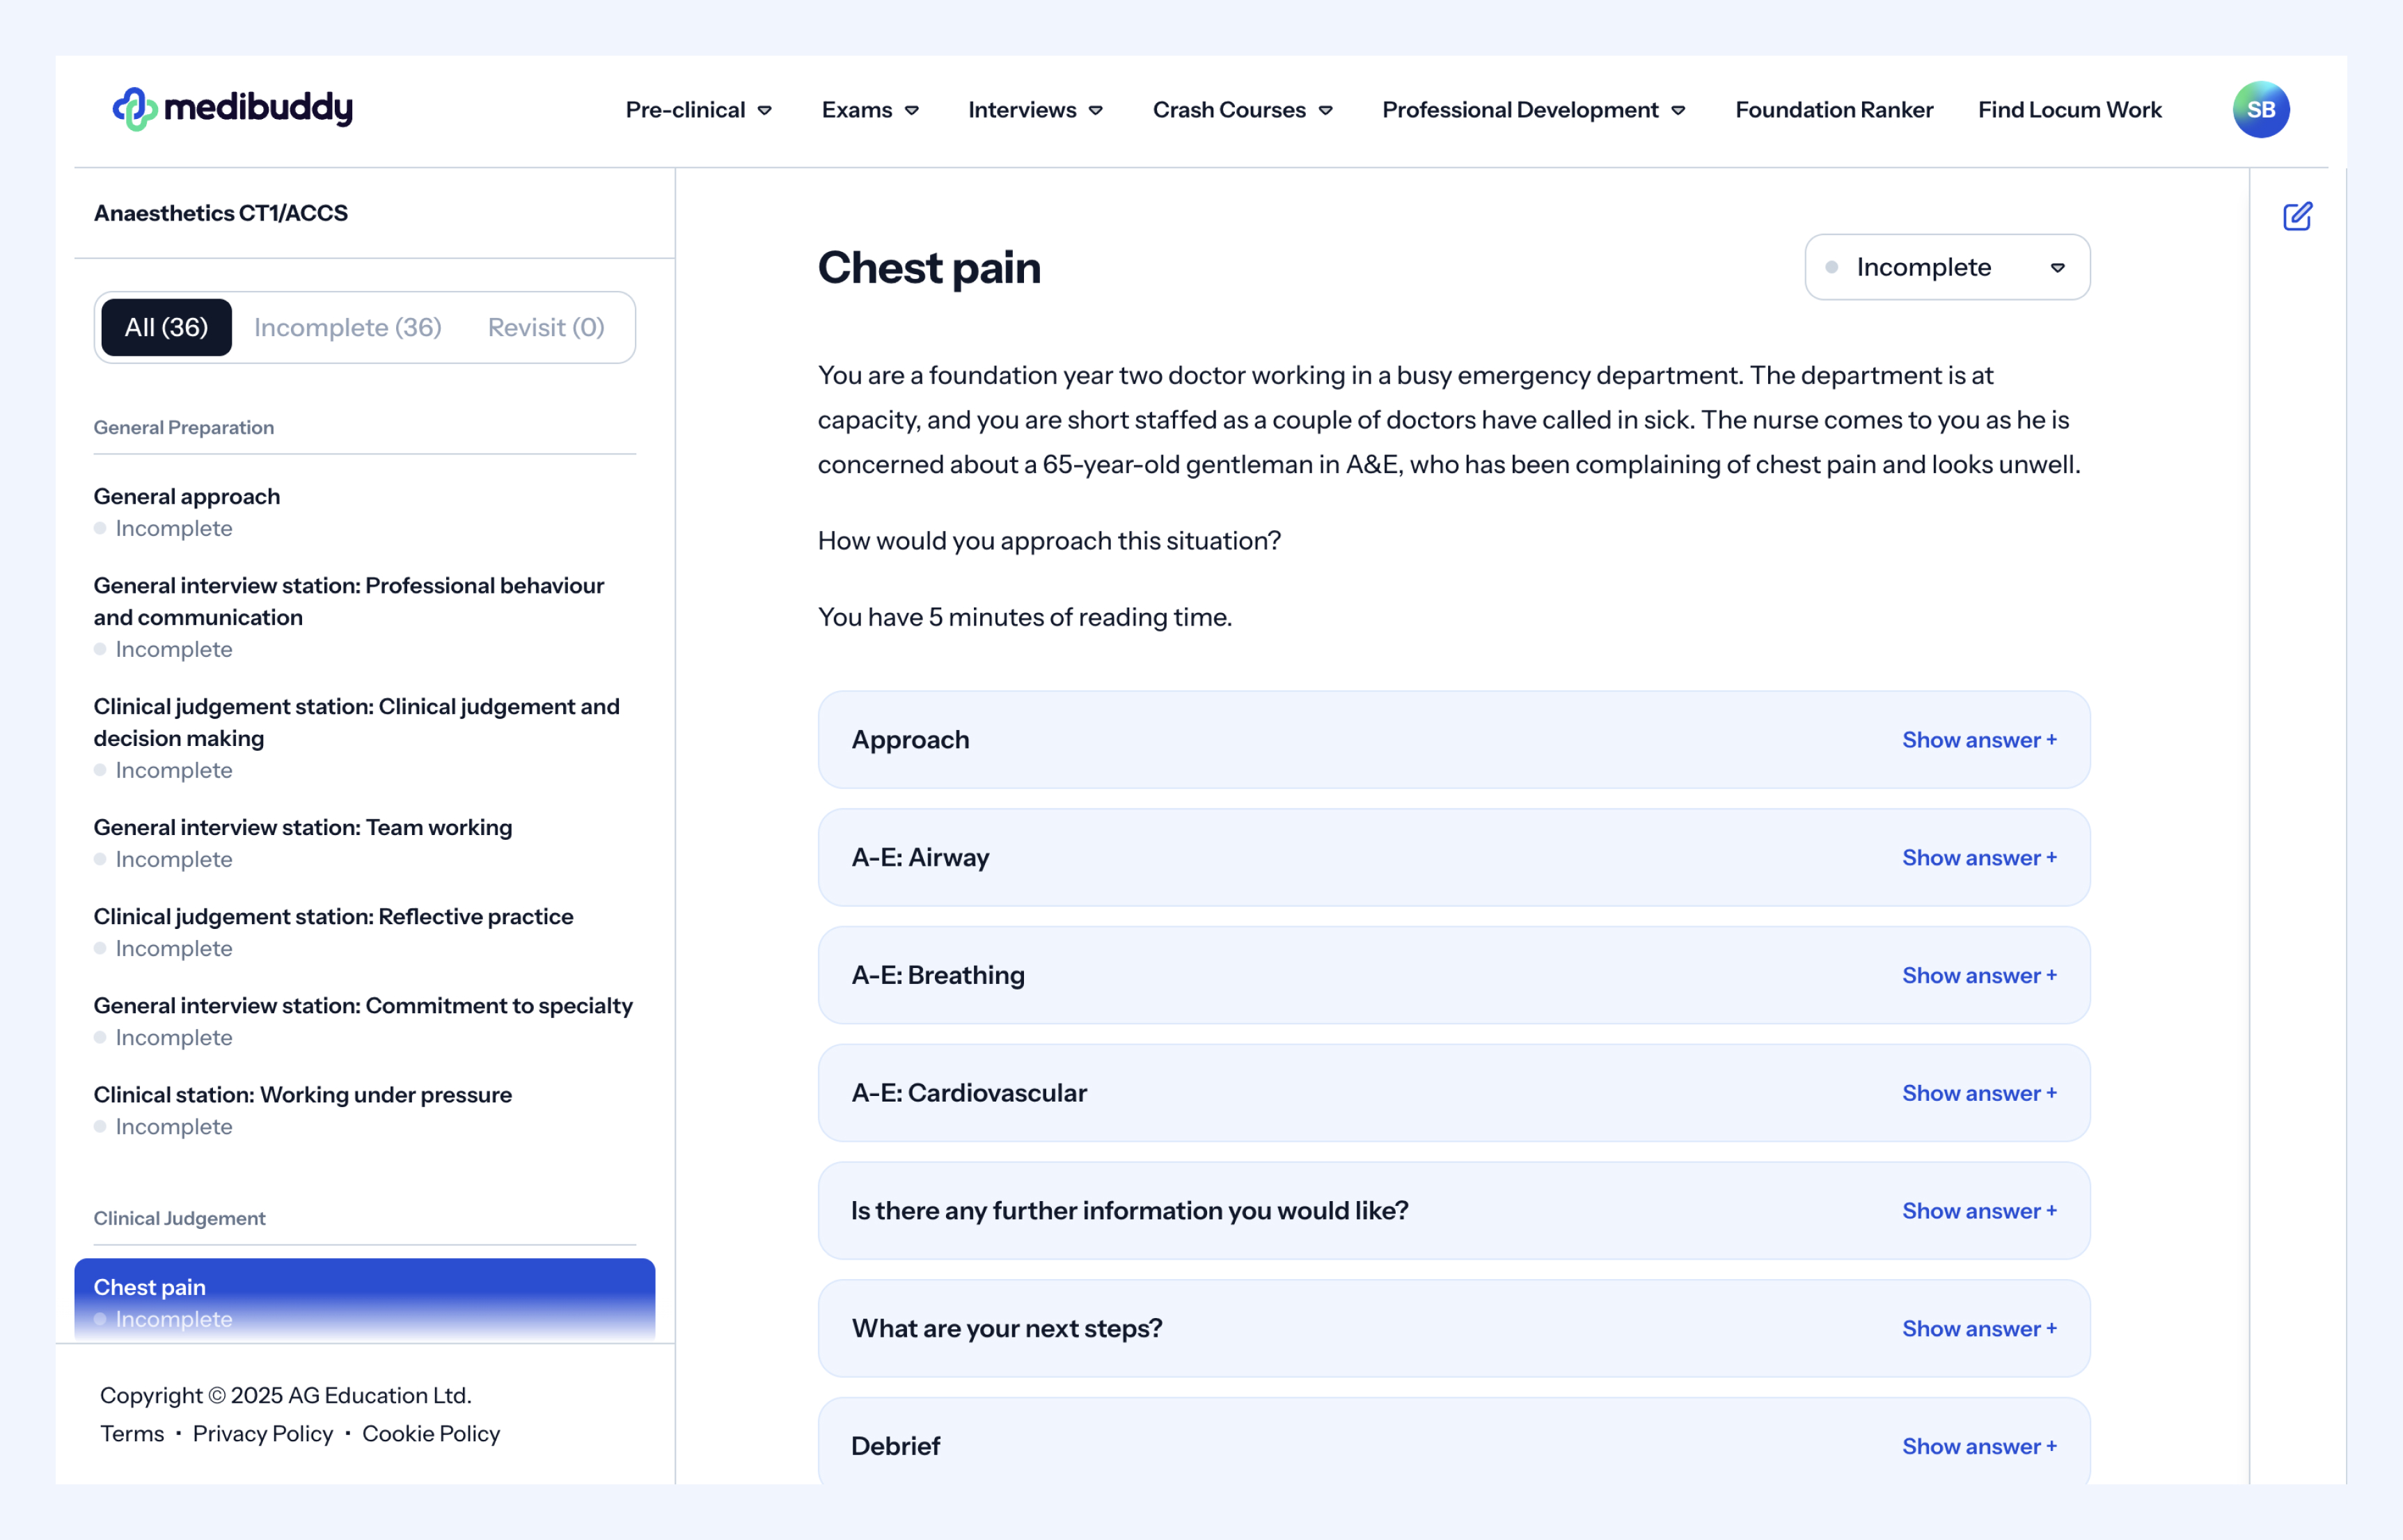2403x1540 pixels.
Task: Click the Exams menu arrow icon
Action: (911, 111)
